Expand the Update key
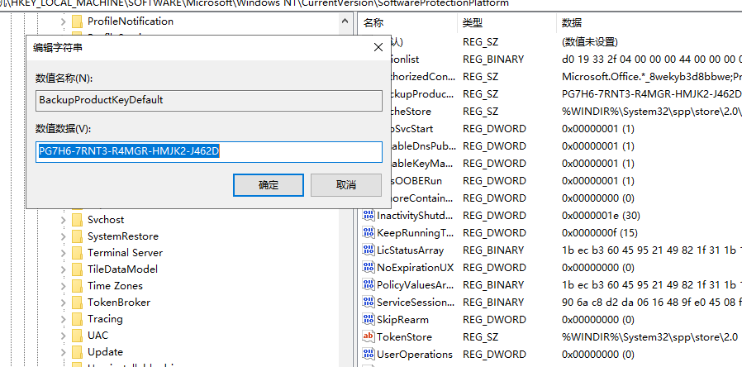The image size is (742, 367). [x=63, y=352]
